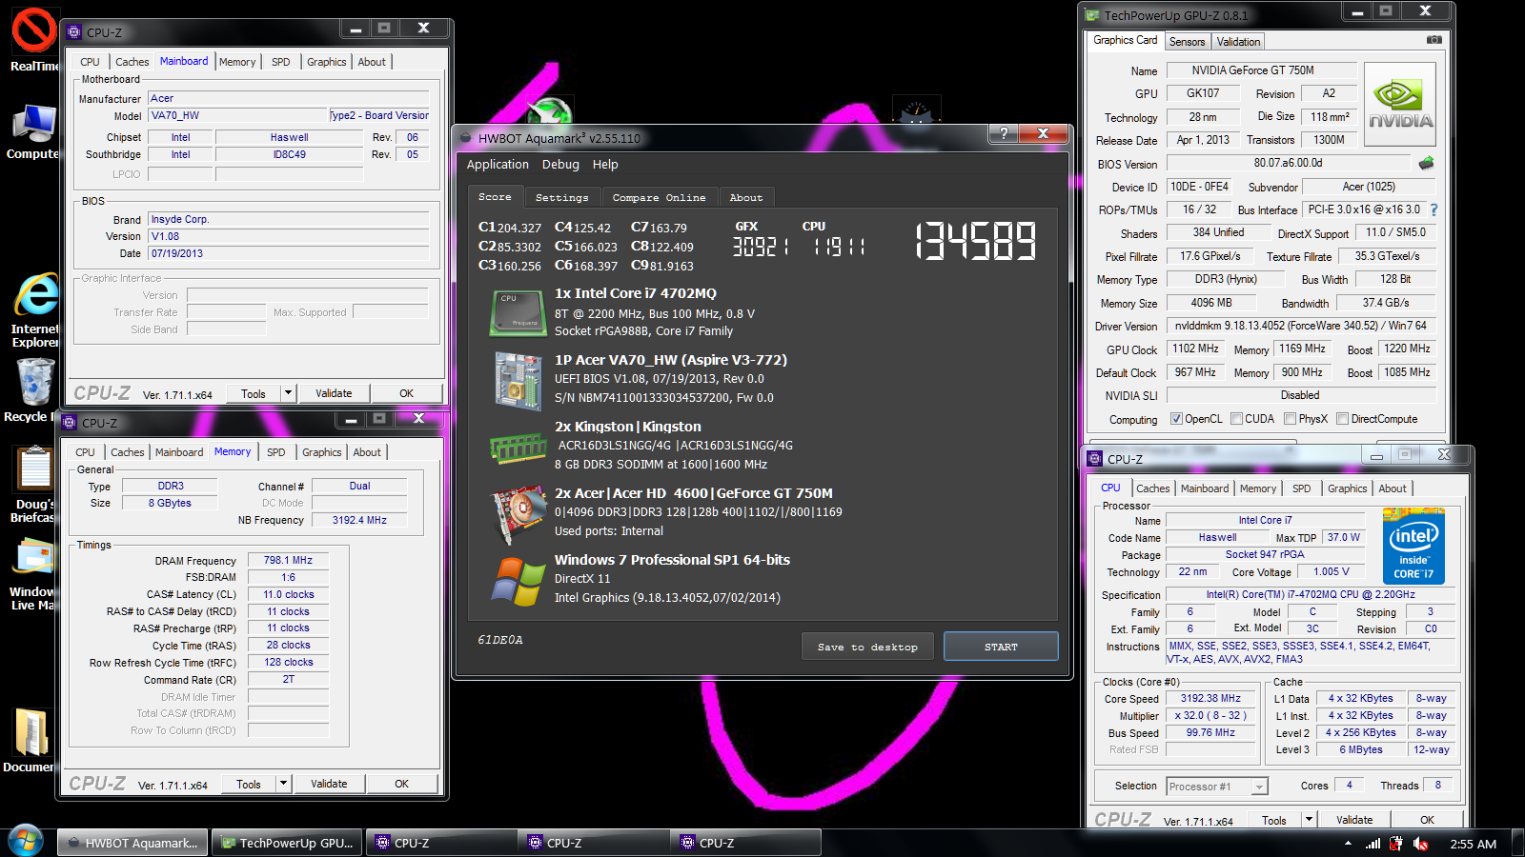The height and width of the screenshot is (857, 1525).
Task: Click the taskbar clock showing 2:55 AM
Action: (x=1473, y=844)
